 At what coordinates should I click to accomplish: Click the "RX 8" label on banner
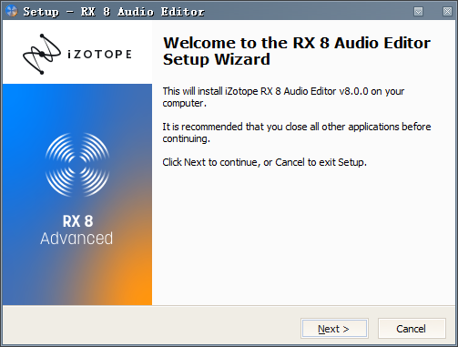pos(77,221)
